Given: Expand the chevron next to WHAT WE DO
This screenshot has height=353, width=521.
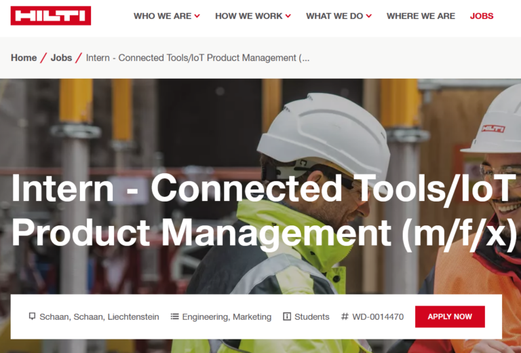Looking at the screenshot, I should pyautogui.click(x=369, y=16).
